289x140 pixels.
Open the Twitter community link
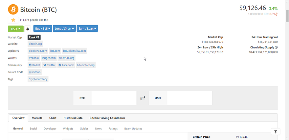point(49,65)
